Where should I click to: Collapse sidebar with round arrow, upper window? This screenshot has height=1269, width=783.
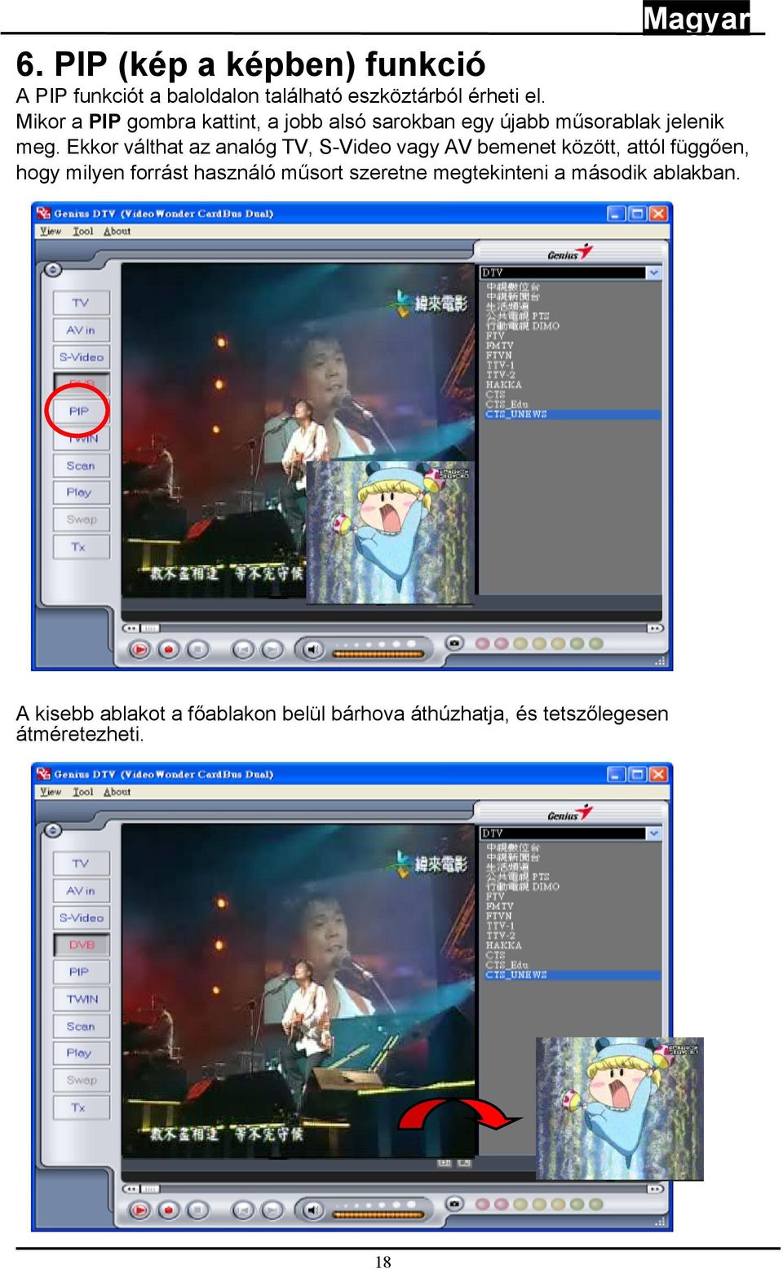[x=52, y=269]
